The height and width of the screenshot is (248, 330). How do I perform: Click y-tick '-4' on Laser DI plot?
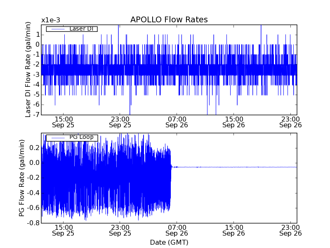pyautogui.click(x=36, y=85)
